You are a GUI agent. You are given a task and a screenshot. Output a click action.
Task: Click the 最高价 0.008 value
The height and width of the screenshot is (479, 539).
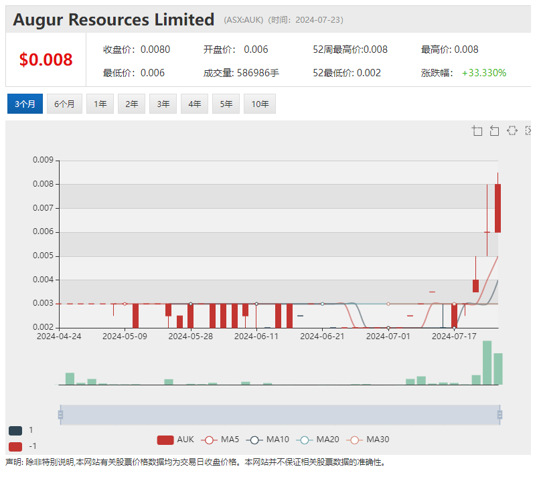450,50
